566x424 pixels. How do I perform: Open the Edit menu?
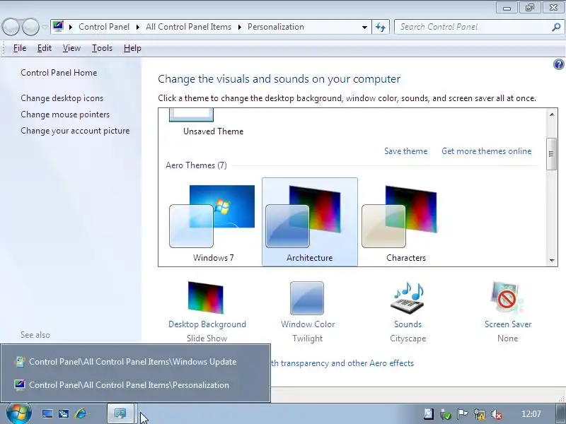[45, 48]
